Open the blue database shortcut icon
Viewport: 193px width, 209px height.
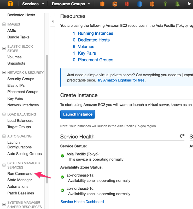tap(139, 4)
